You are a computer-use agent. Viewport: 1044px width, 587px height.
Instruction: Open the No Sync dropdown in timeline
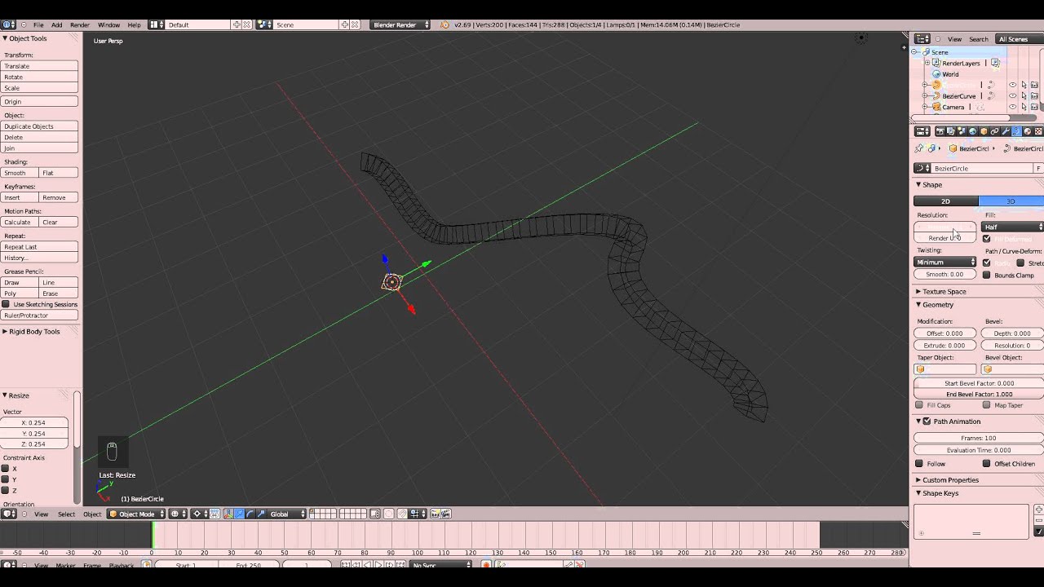click(x=441, y=565)
